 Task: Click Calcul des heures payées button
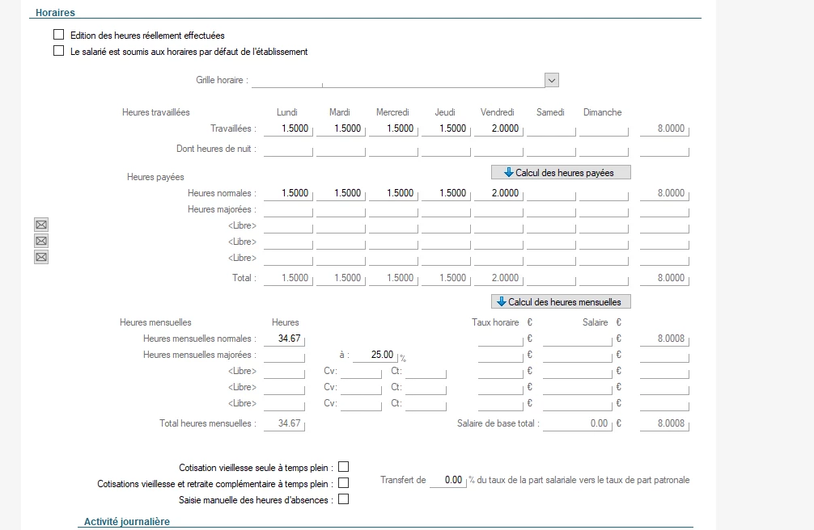(x=562, y=173)
